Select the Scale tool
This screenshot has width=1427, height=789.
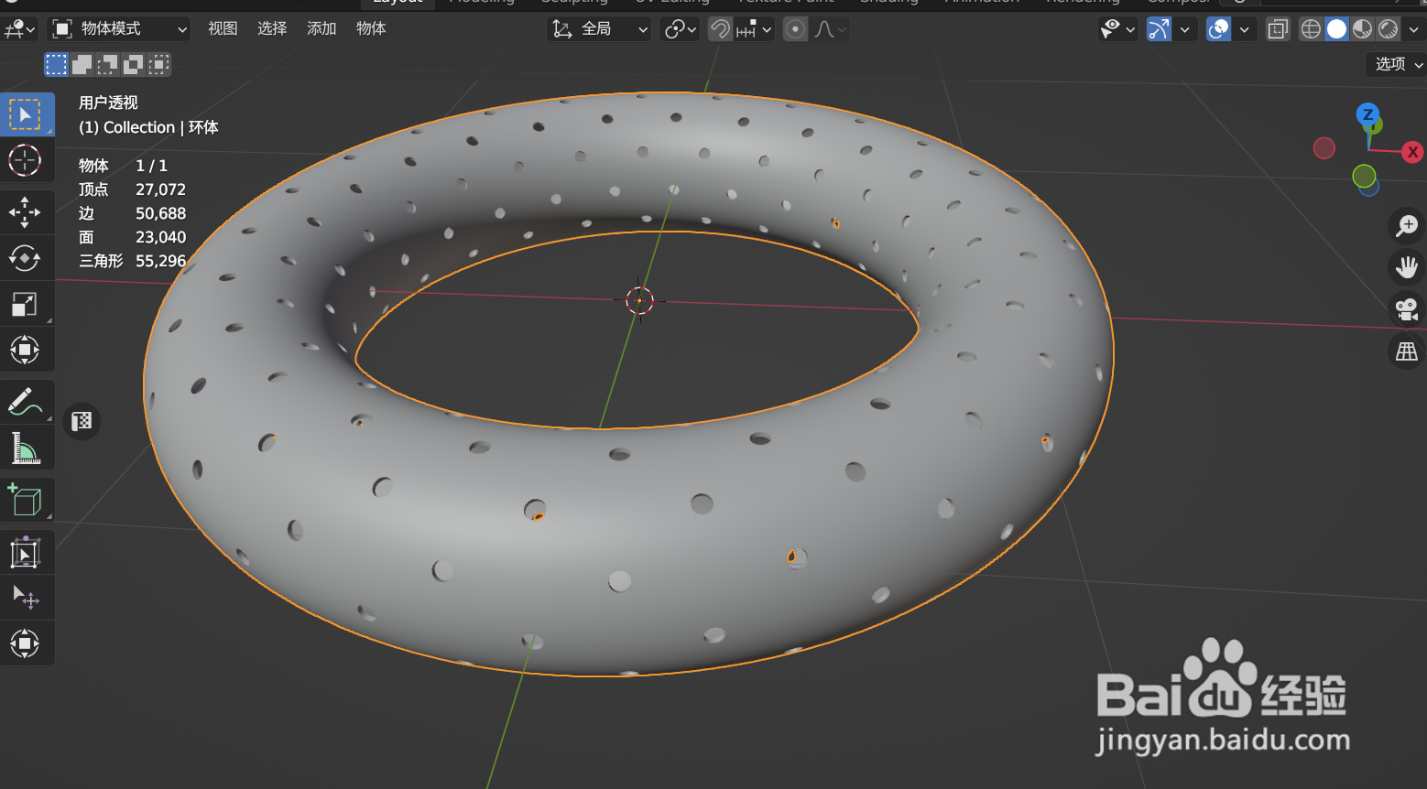pyautogui.click(x=25, y=304)
